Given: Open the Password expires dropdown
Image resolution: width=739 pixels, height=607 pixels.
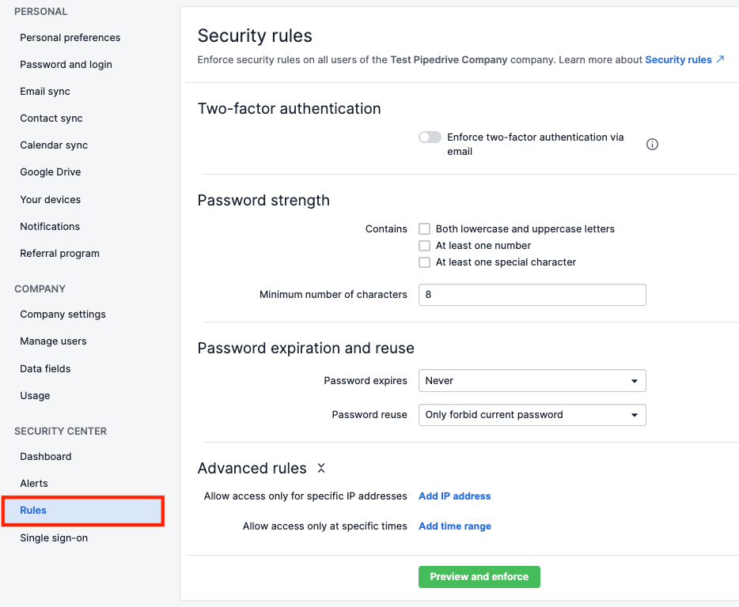Looking at the screenshot, I should click(532, 381).
